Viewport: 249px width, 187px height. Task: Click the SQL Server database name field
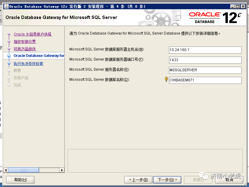205,80
